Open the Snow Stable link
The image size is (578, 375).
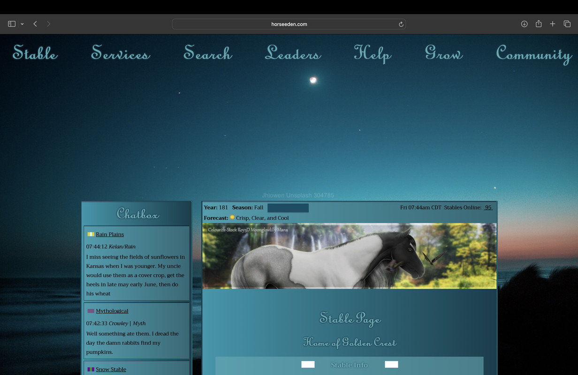pyautogui.click(x=111, y=369)
